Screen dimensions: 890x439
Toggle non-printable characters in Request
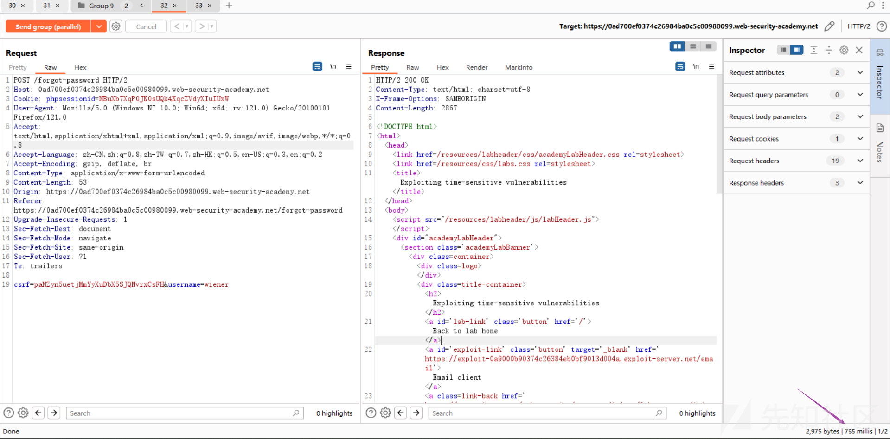pyautogui.click(x=333, y=66)
